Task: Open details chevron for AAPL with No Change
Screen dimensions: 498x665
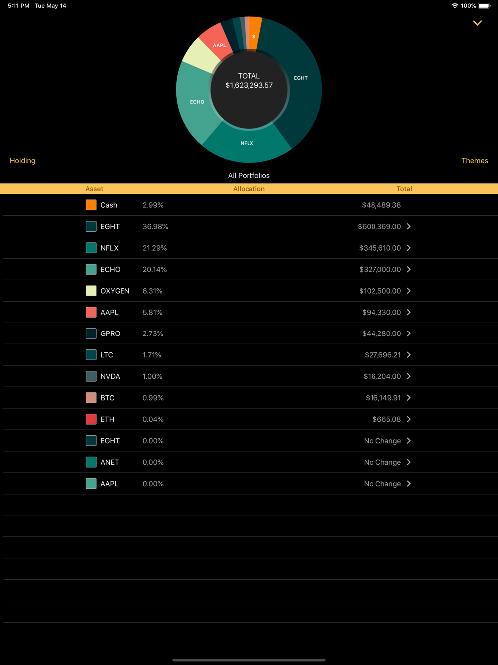Action: (409, 484)
